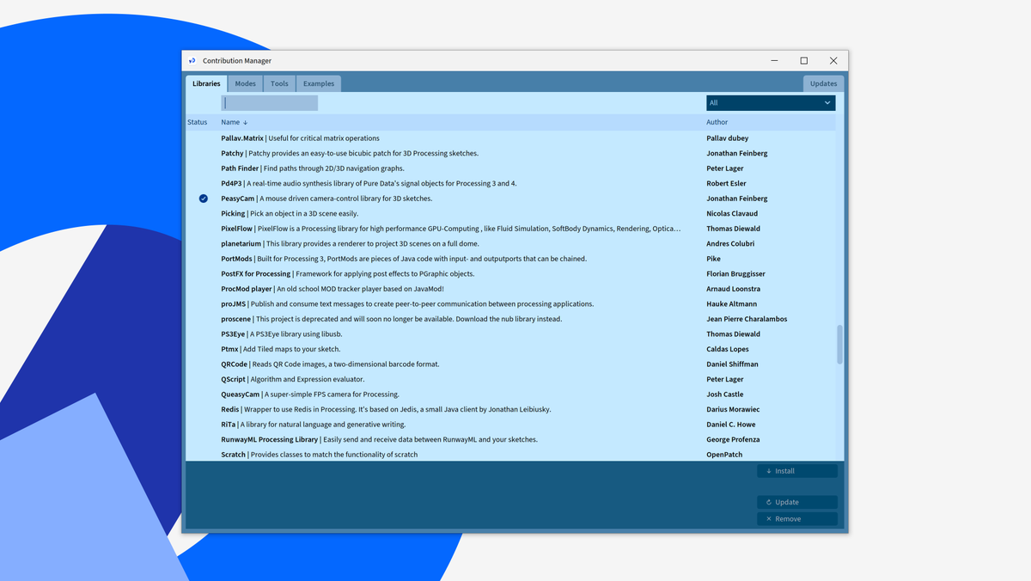Click the Update button
Screen dimensions: 1031x581
click(x=797, y=502)
